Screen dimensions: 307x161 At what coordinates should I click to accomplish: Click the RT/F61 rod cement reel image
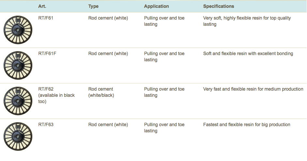tap(18, 30)
